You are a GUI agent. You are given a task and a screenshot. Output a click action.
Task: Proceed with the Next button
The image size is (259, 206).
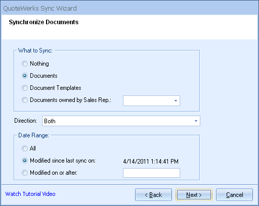194,195
